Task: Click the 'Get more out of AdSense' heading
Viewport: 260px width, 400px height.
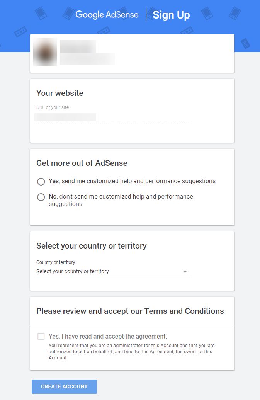Action: [x=82, y=163]
